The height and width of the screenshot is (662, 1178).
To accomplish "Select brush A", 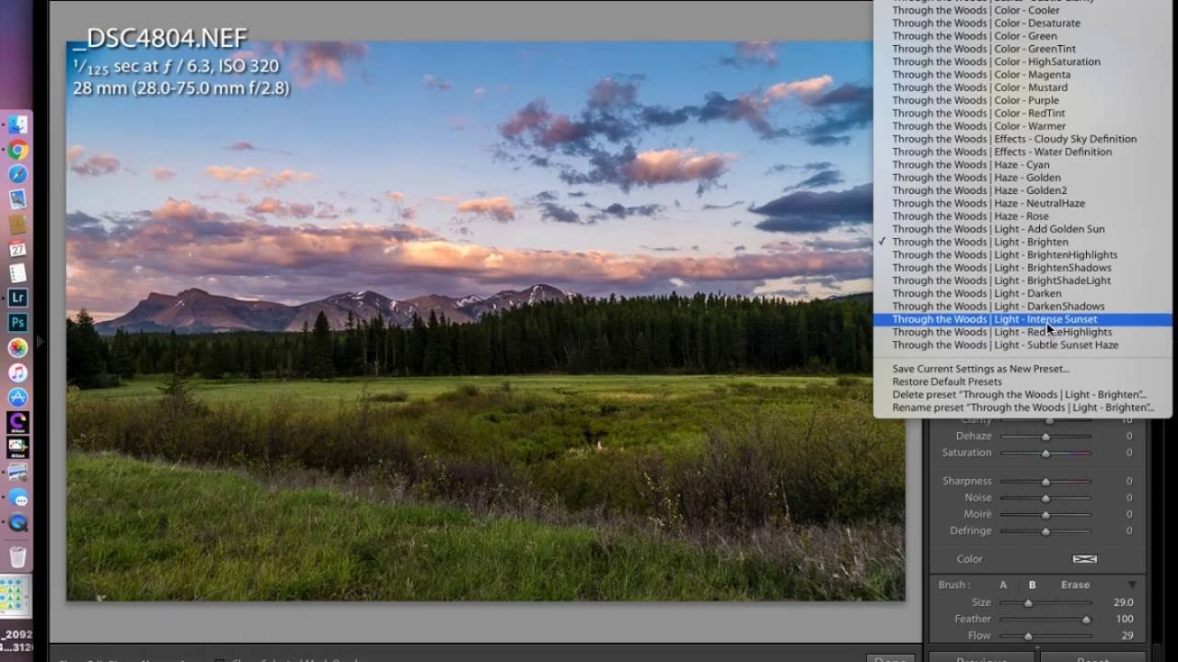I will tap(1003, 585).
